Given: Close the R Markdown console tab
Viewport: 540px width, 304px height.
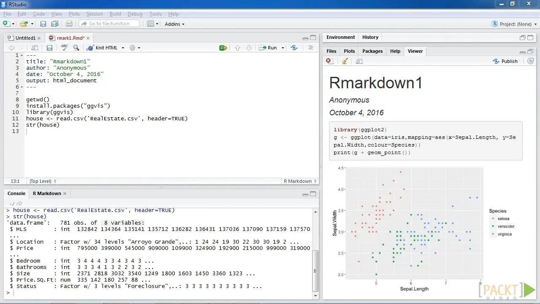Looking at the screenshot, I should click(65, 193).
